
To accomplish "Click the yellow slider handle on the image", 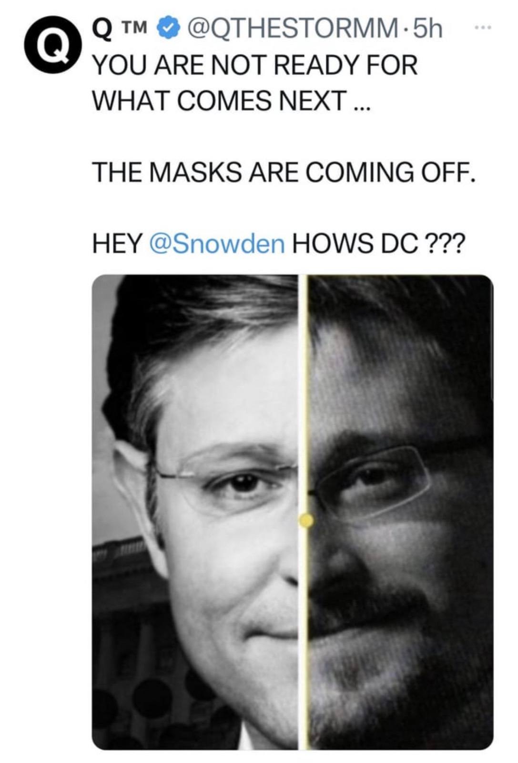I will pyautogui.click(x=306, y=520).
